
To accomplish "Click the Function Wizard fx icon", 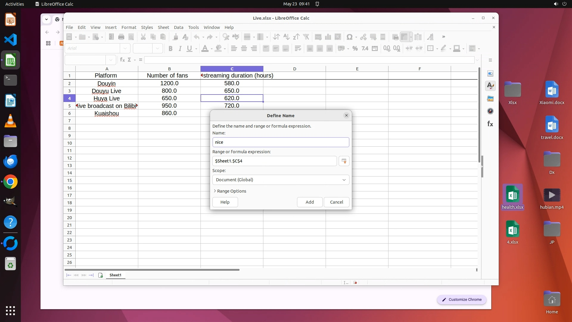I will point(122,60).
